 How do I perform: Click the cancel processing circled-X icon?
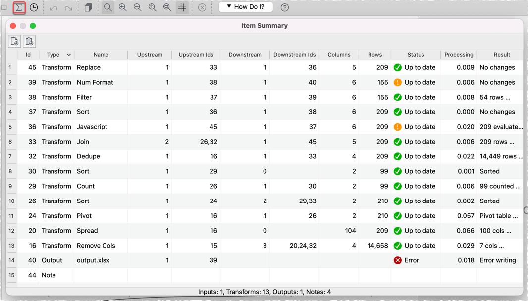point(203,7)
